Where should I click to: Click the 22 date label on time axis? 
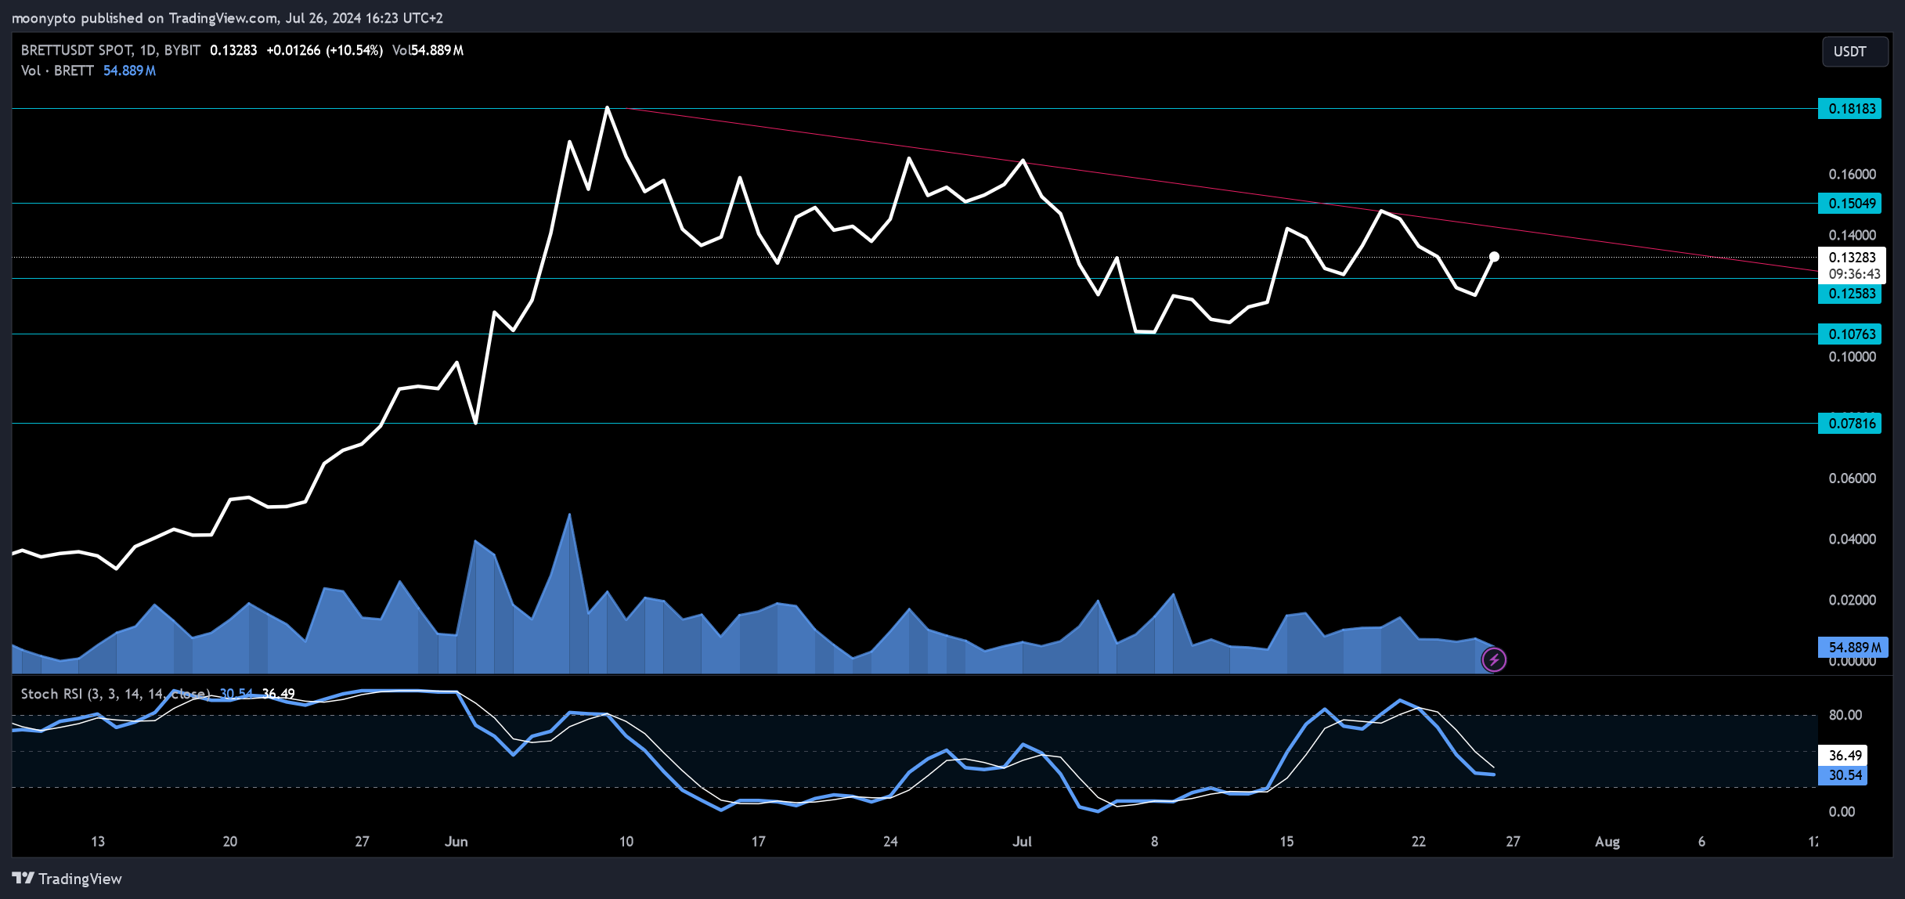[1418, 842]
